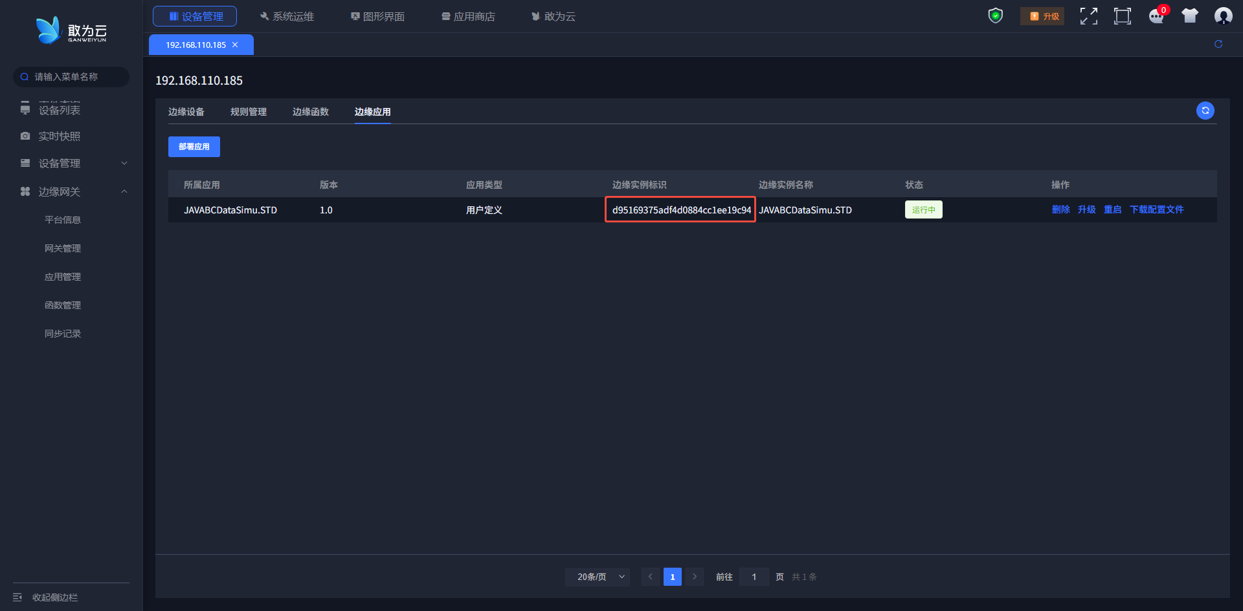Click the blue round refresh button
Viewport: 1243px width, 611px height.
tap(1205, 111)
